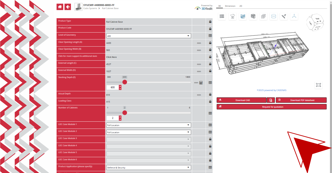Open the Level of Geometry dropdown
Image resolution: width=332 pixels, height=173 pixels.
149,36
